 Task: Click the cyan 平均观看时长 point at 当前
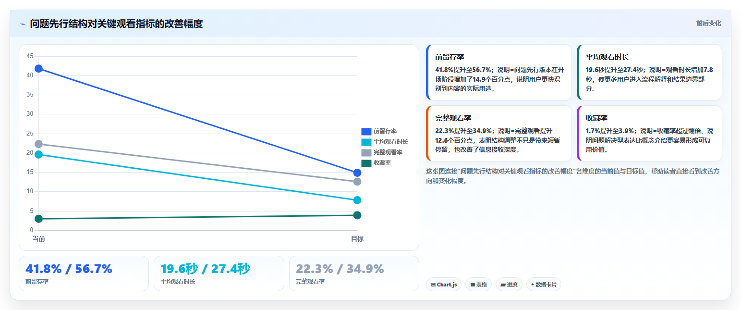[x=38, y=154]
